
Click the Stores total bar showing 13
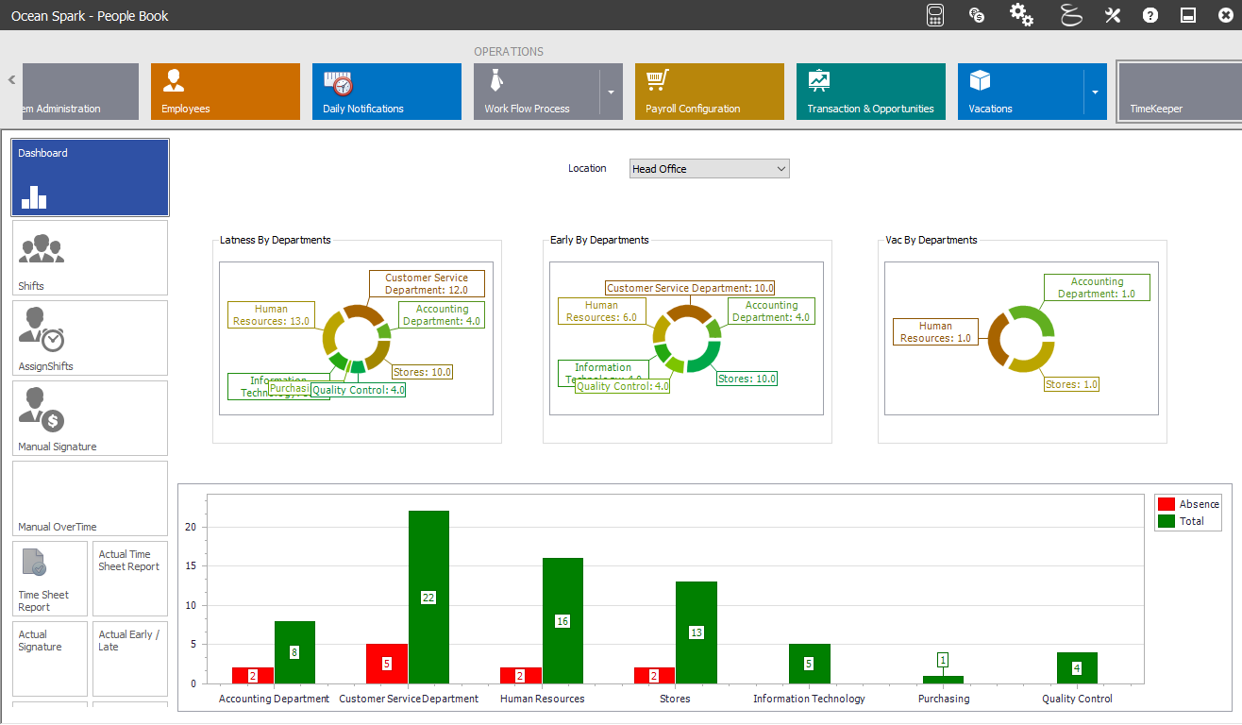tap(697, 632)
